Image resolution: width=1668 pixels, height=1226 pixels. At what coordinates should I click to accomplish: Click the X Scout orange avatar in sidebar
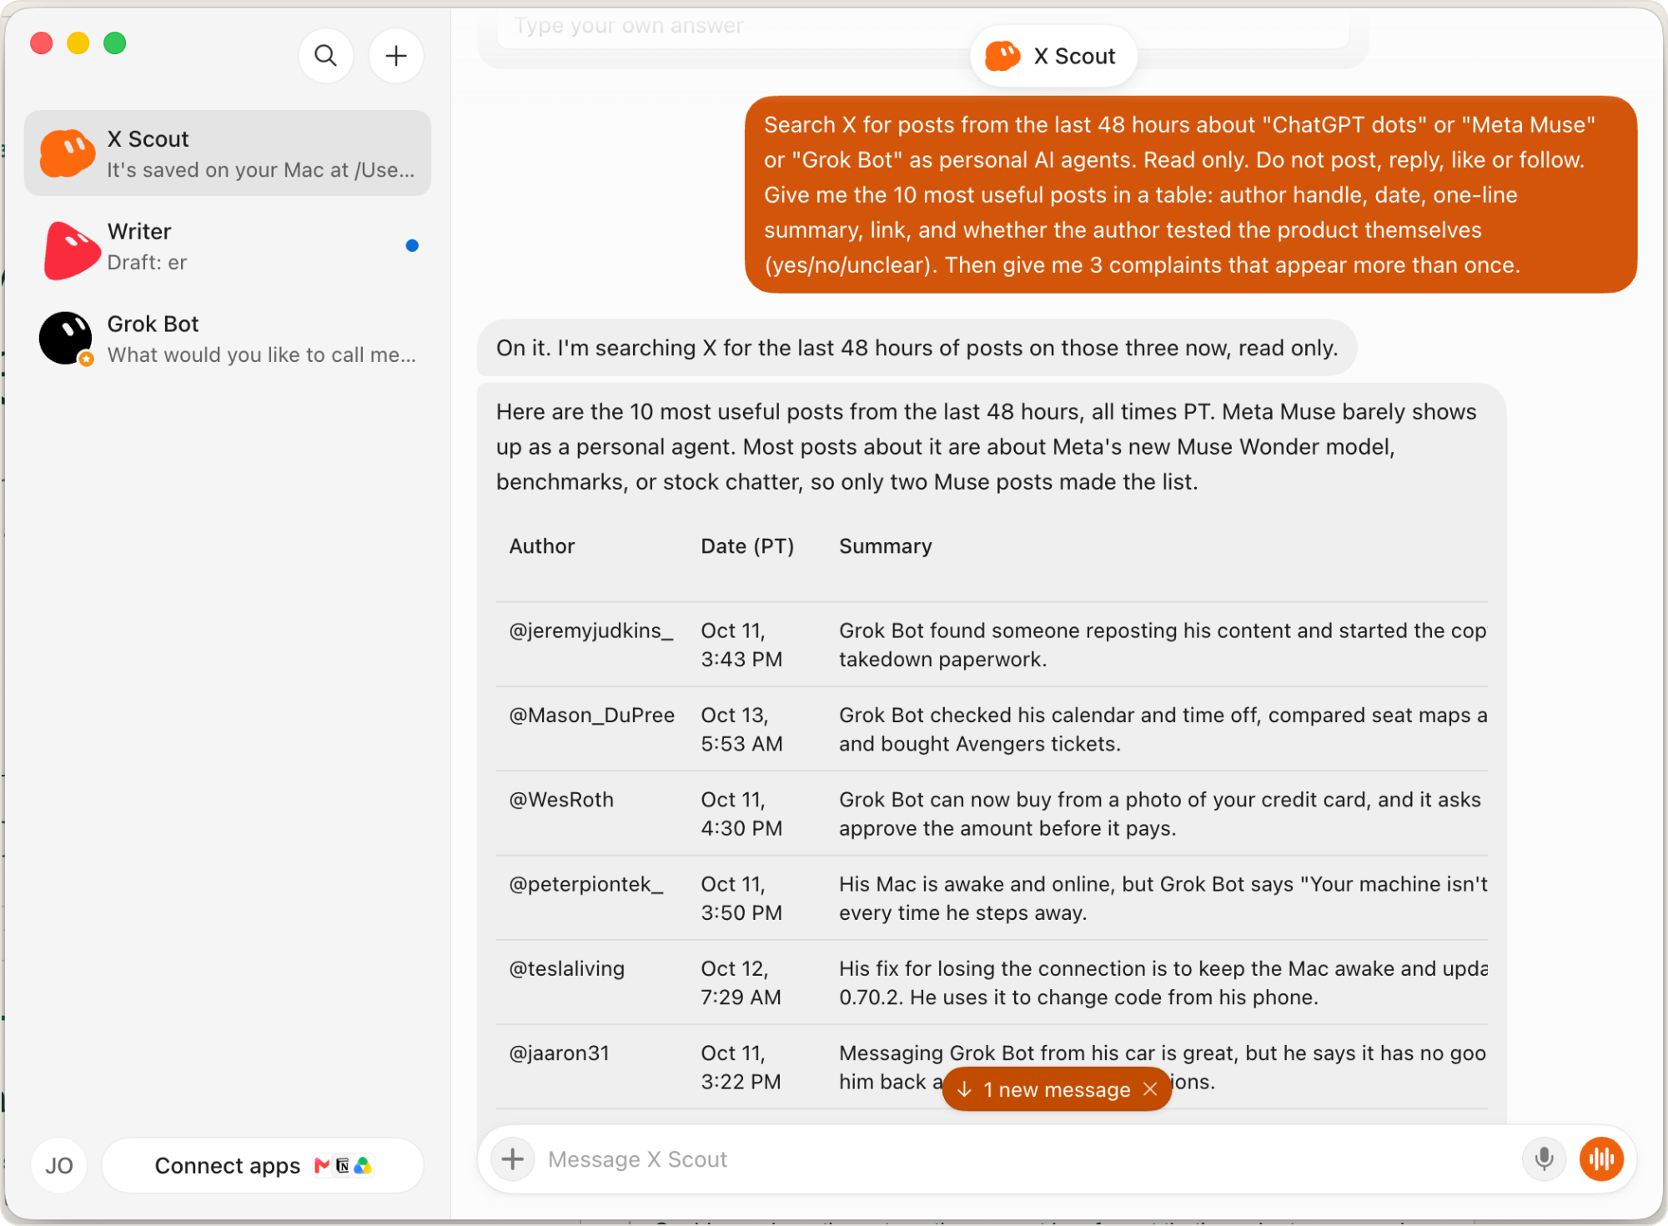tap(67, 153)
